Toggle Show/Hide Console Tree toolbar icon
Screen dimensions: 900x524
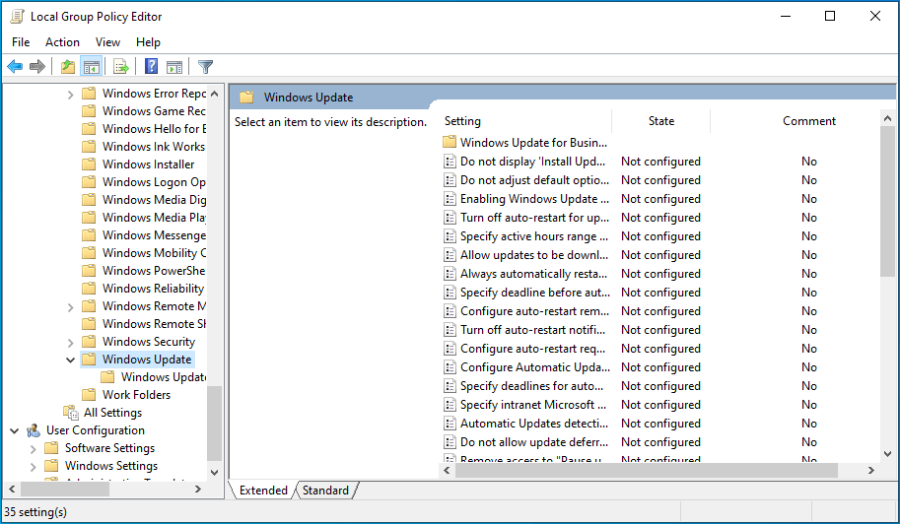(91, 67)
